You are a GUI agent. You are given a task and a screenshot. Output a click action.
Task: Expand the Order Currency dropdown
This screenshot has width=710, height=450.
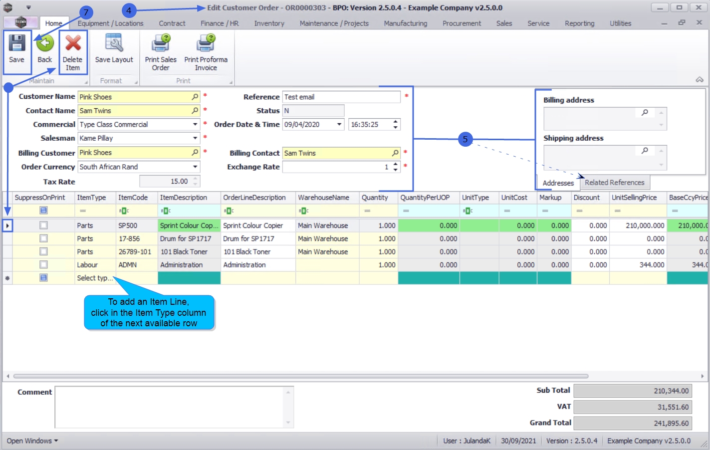click(x=195, y=167)
